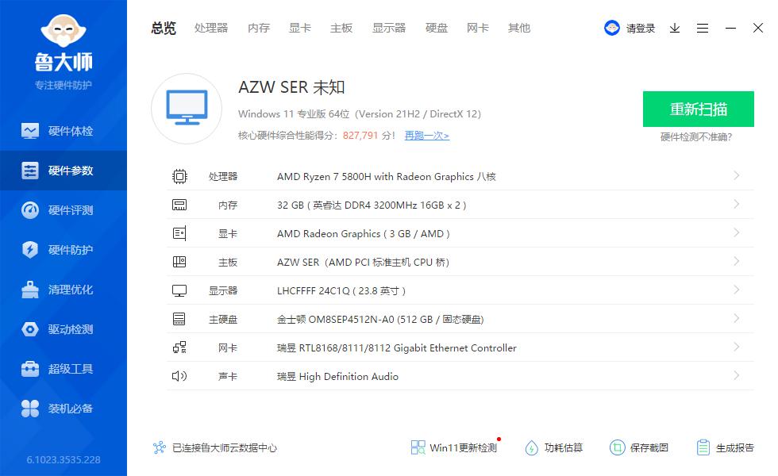The image size is (778, 476).
Task: Switch to the 硬盘 tab
Action: pos(436,29)
